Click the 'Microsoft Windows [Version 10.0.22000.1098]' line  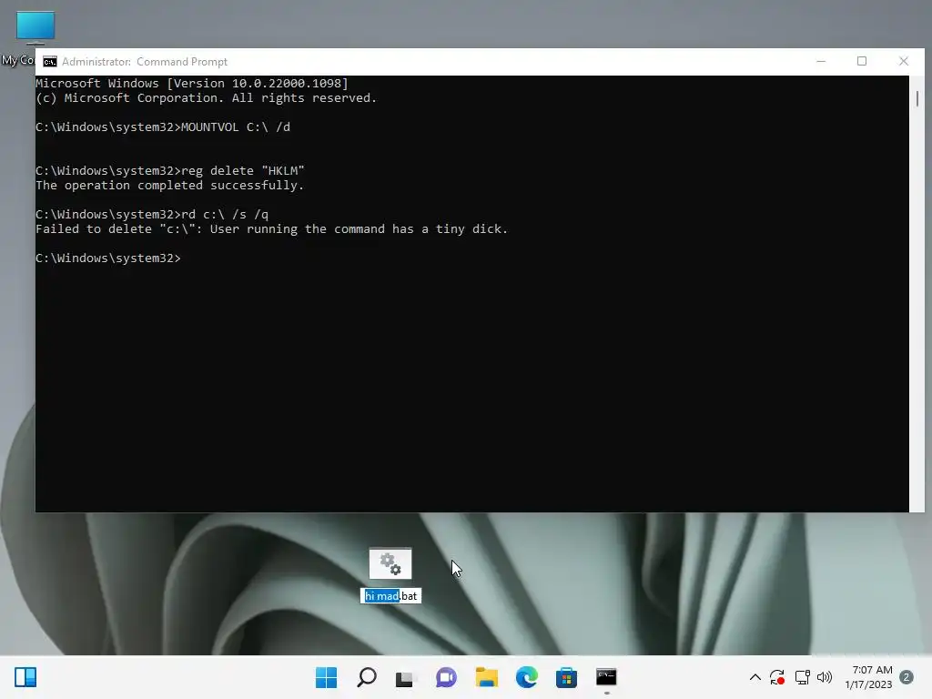click(192, 84)
